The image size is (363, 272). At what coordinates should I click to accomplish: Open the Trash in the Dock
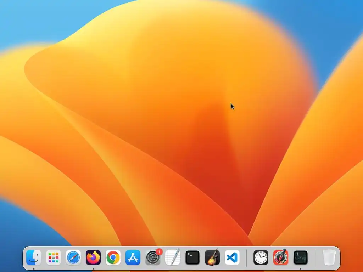(329, 257)
